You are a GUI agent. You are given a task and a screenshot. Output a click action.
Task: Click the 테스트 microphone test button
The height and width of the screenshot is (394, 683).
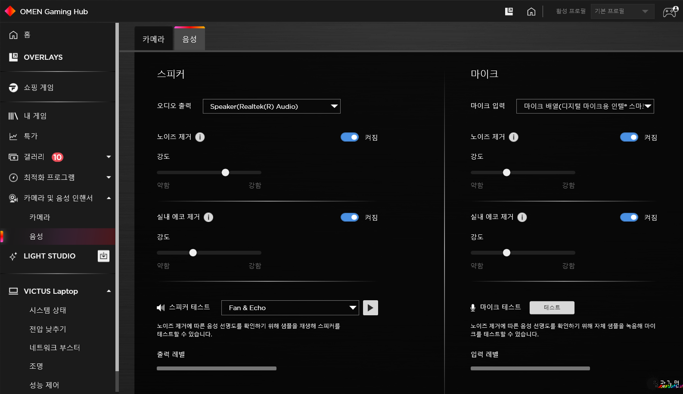552,308
